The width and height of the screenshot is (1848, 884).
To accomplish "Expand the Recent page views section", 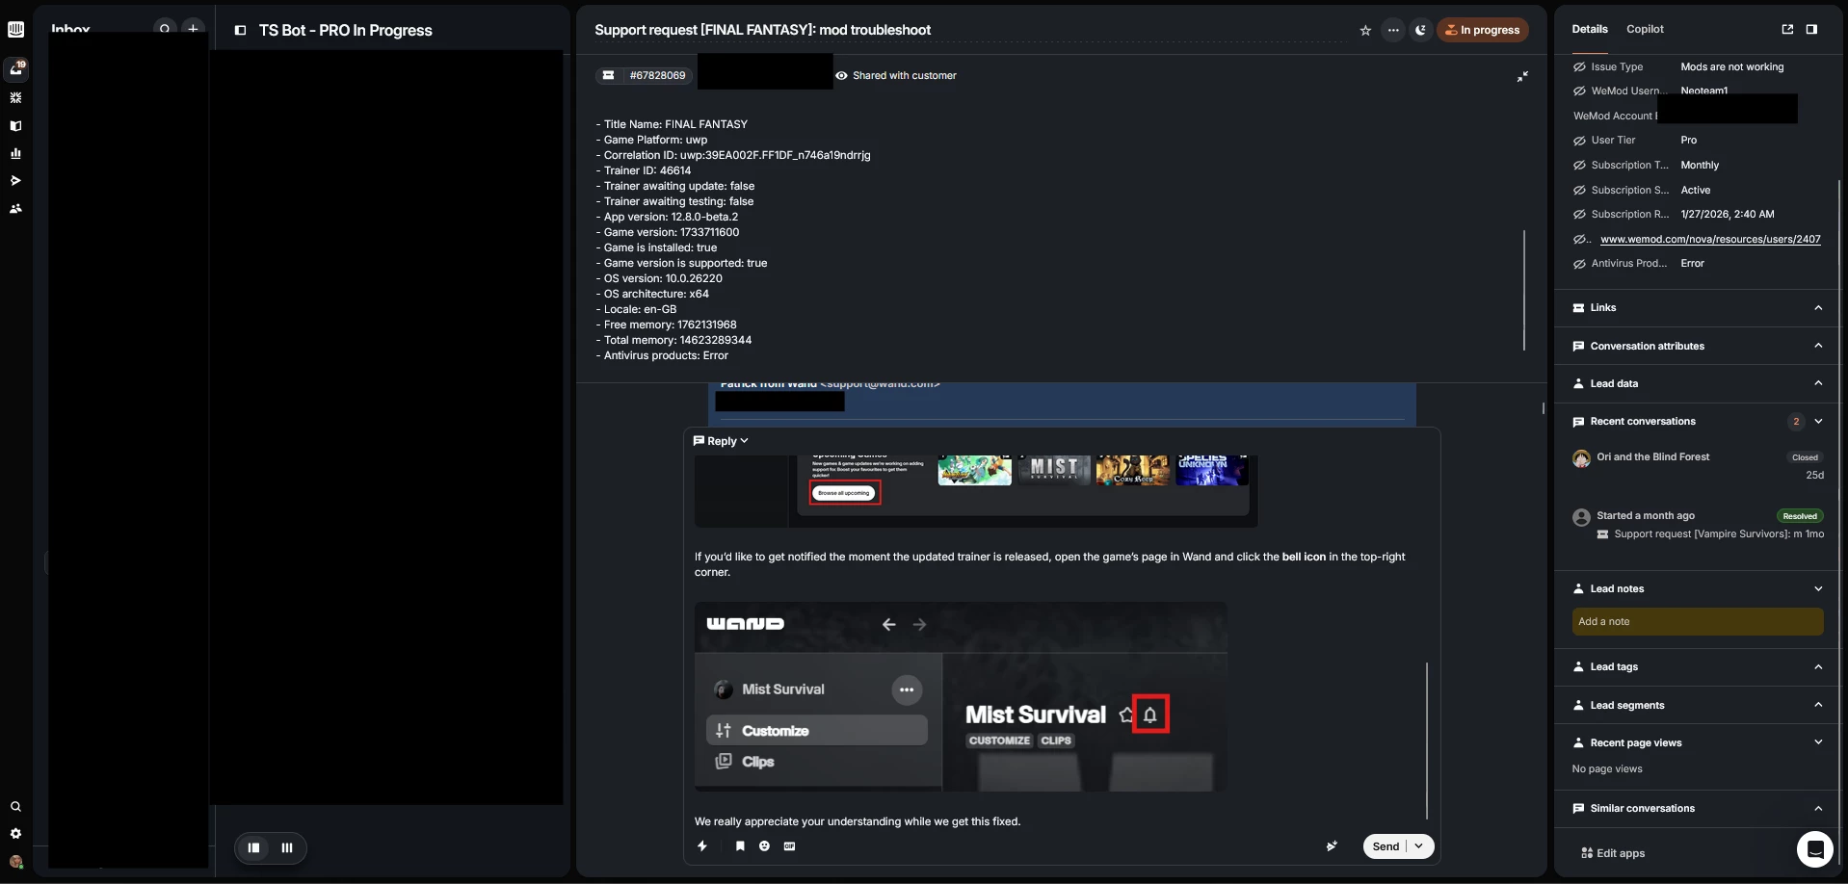I will (x=1818, y=742).
